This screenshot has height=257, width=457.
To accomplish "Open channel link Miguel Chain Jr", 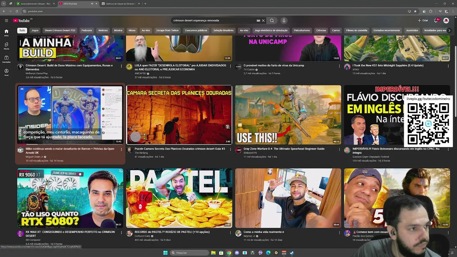I will click(34, 157).
